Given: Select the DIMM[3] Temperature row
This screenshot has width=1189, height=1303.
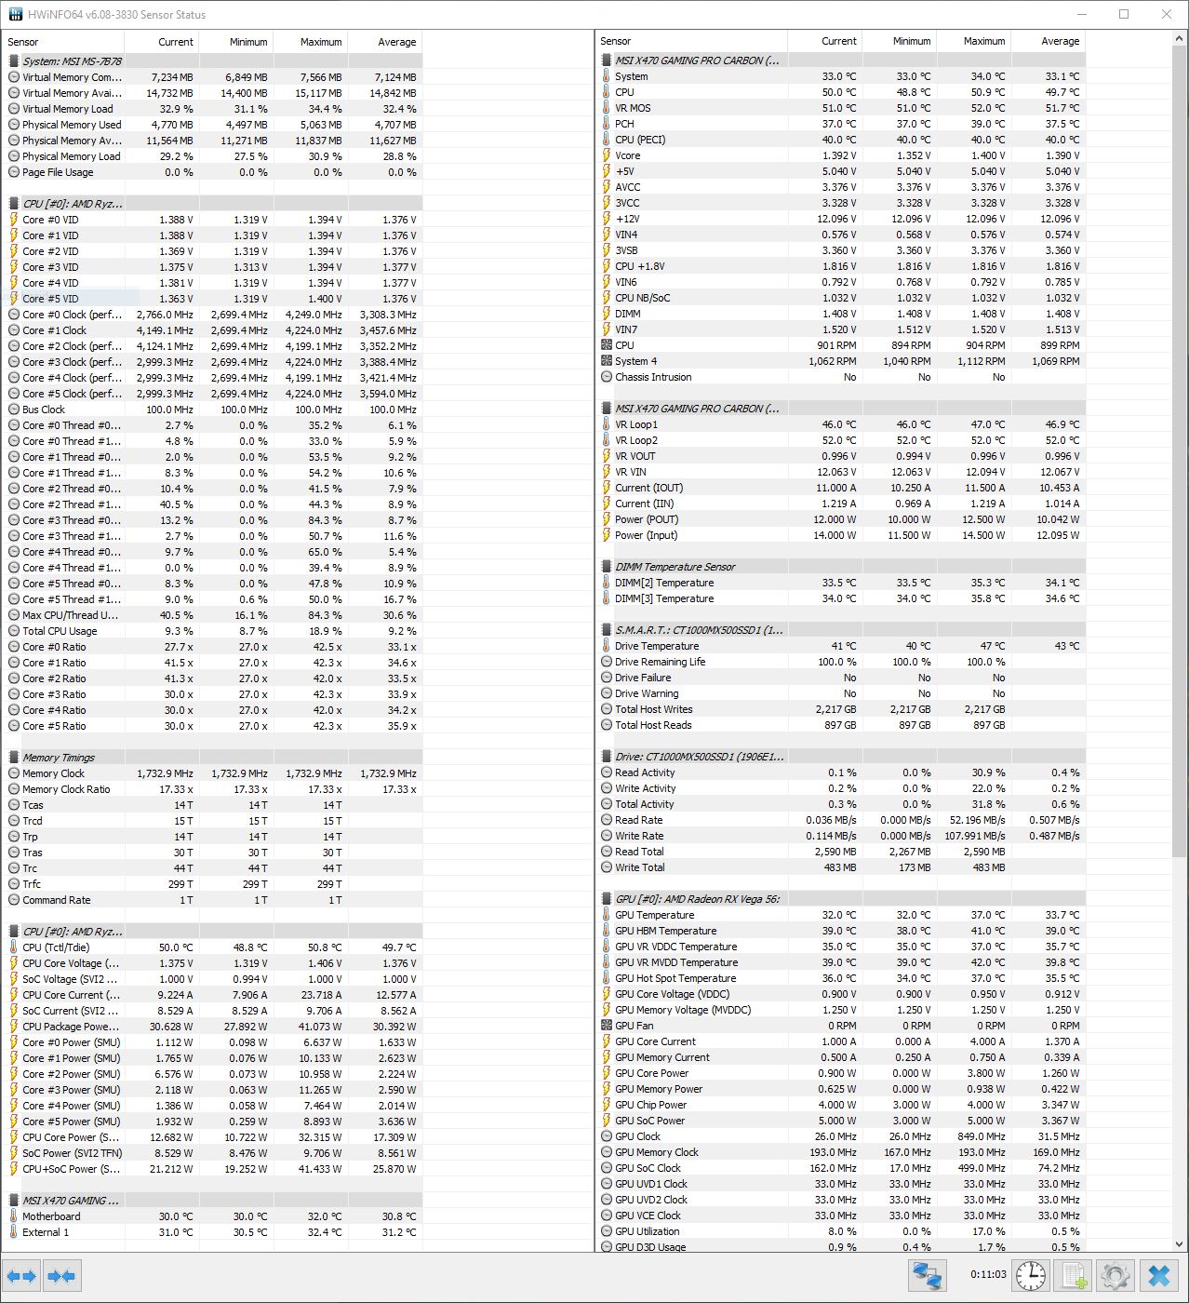Looking at the screenshot, I should [842, 598].
